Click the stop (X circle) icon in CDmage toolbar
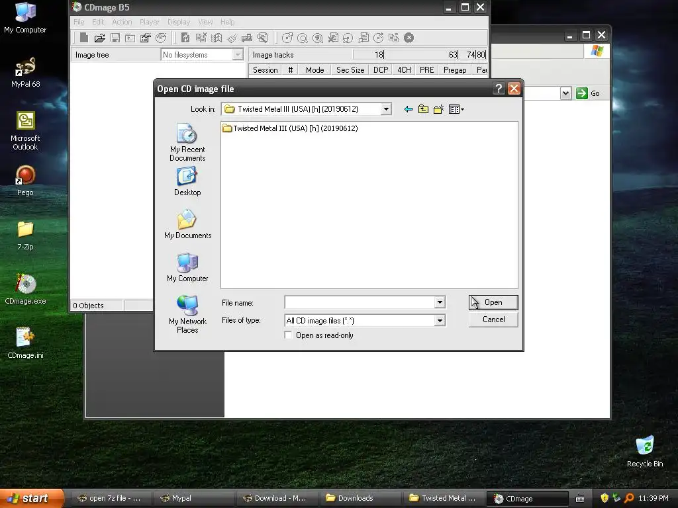678x508 pixels. 409,38
